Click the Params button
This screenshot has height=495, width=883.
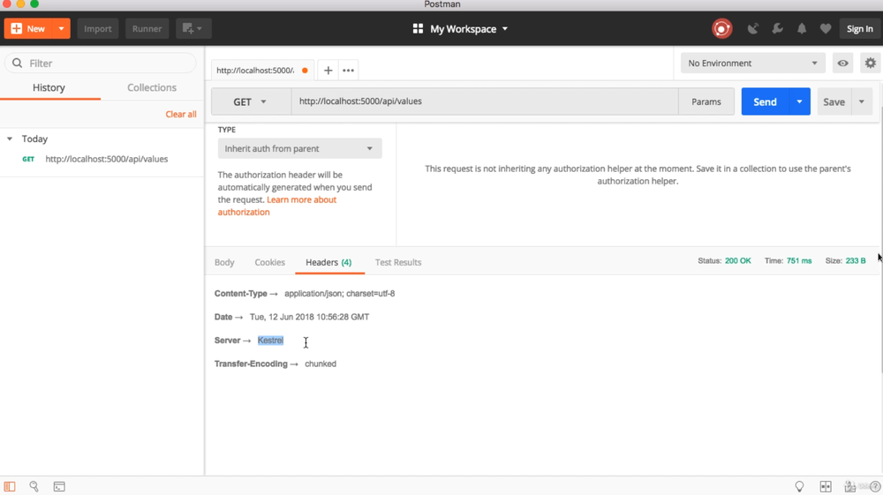[706, 101]
